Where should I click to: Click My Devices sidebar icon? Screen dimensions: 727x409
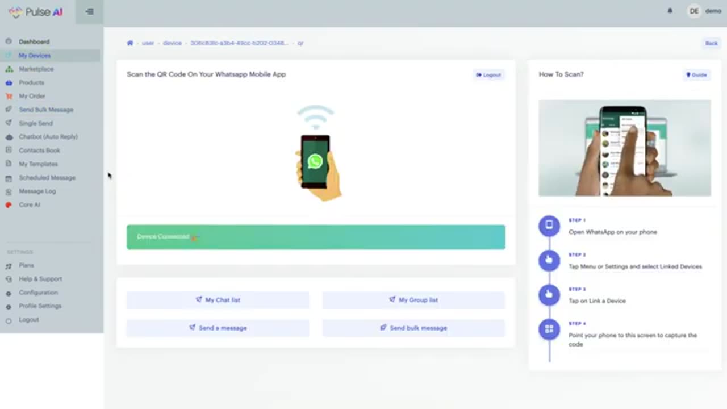[x=9, y=55]
